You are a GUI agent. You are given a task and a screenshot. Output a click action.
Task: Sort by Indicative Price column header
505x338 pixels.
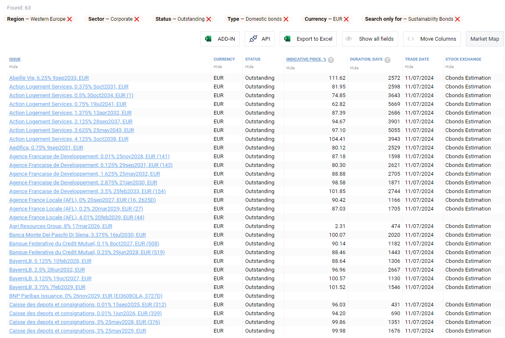tap(306, 59)
